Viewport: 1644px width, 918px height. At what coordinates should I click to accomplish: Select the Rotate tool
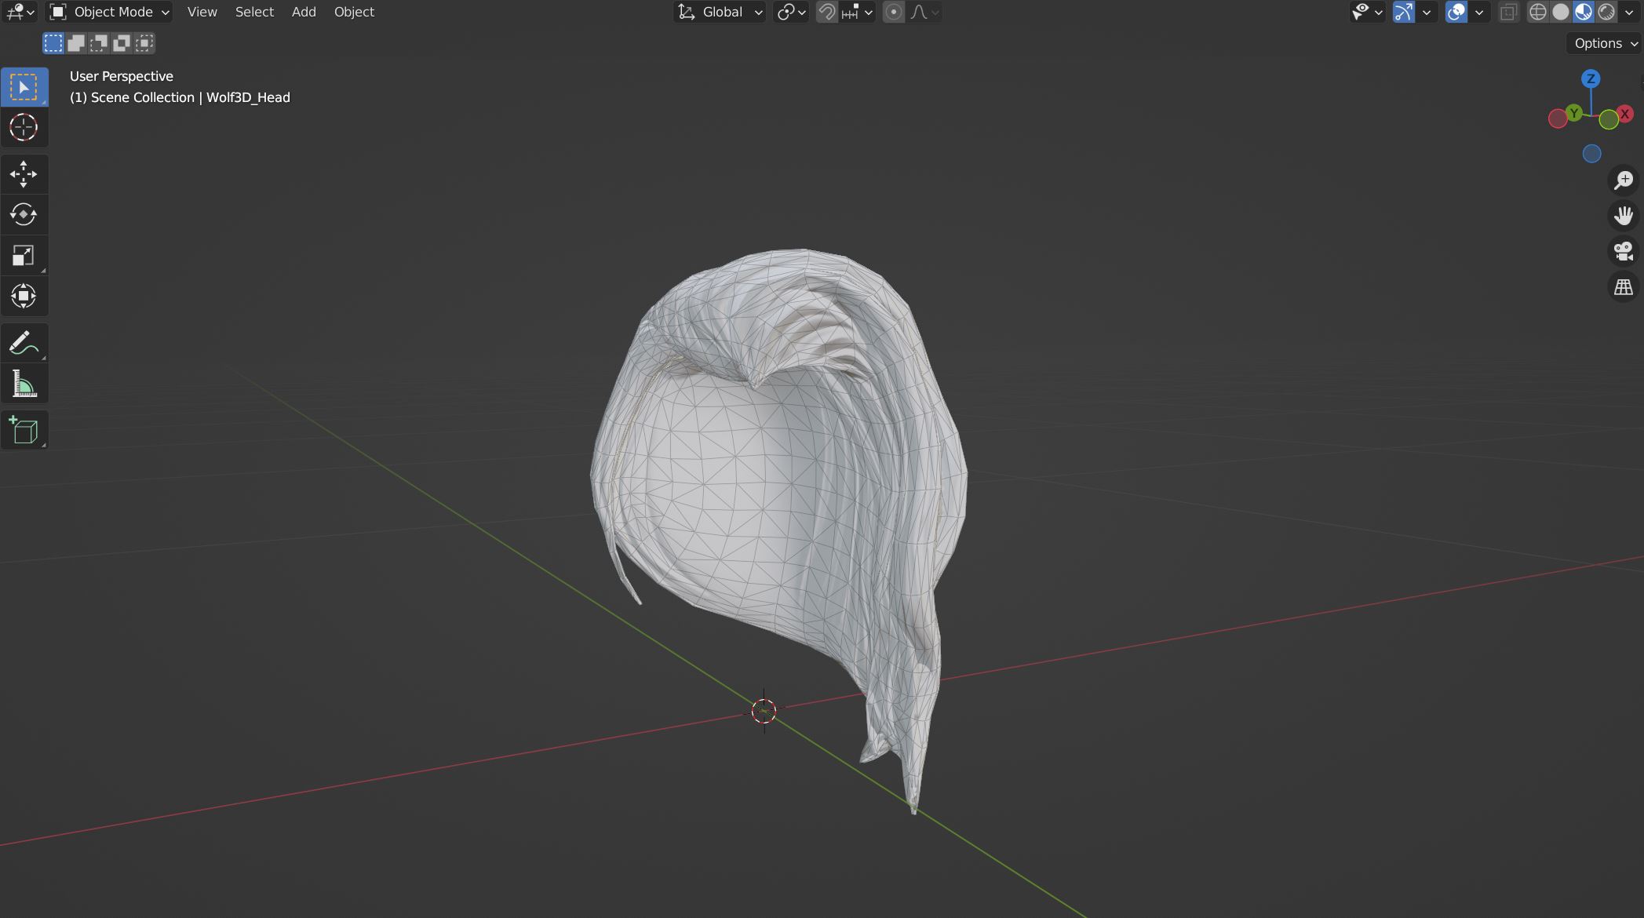tap(24, 214)
